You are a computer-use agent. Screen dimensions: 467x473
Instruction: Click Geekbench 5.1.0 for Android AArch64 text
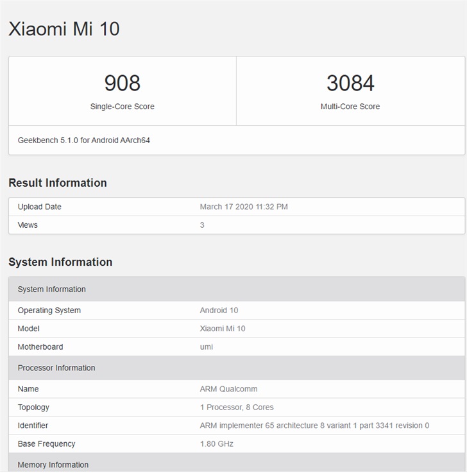coord(83,140)
